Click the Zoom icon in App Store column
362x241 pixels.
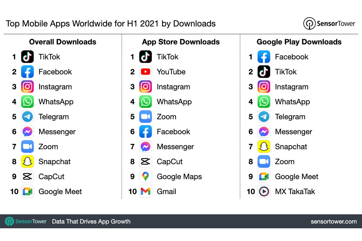point(146,117)
